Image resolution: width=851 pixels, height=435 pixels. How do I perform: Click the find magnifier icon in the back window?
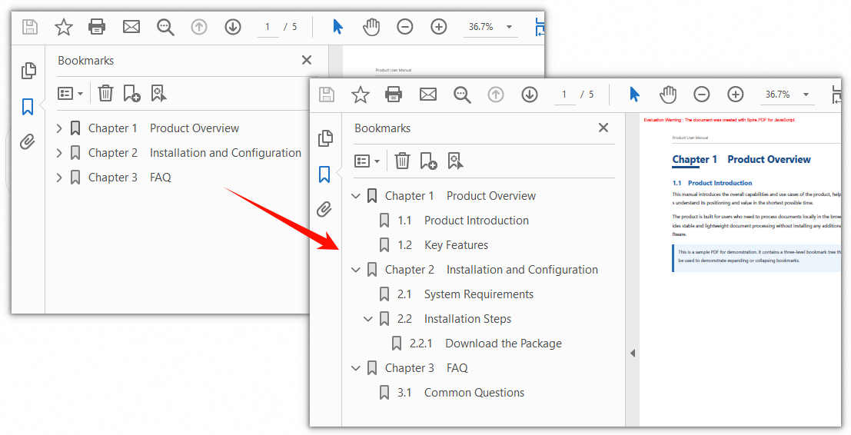click(165, 27)
